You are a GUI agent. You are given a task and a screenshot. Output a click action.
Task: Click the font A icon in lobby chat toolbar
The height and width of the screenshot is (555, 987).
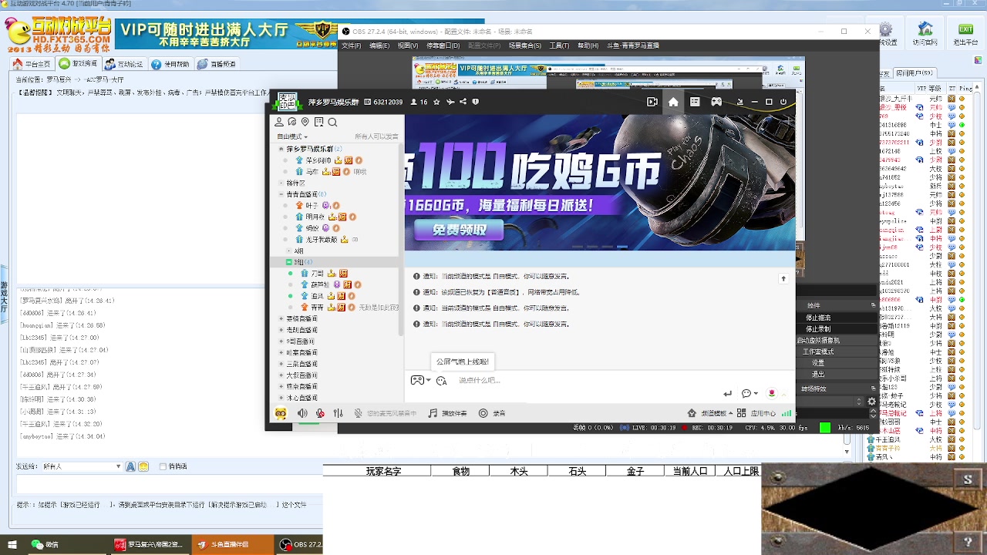click(130, 466)
